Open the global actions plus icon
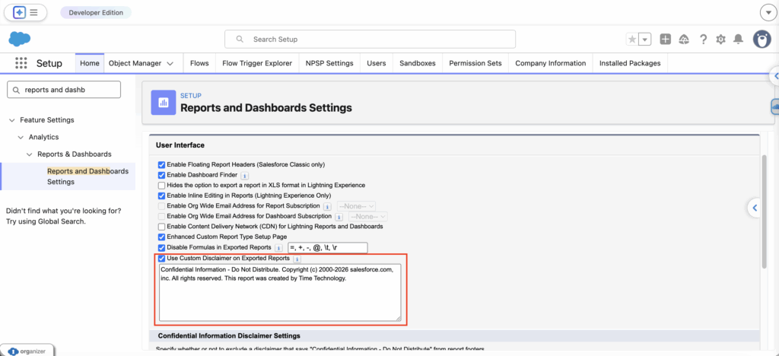779x356 pixels. click(x=666, y=40)
